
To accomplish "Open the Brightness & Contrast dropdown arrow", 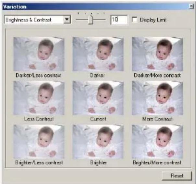I will 67,19.
